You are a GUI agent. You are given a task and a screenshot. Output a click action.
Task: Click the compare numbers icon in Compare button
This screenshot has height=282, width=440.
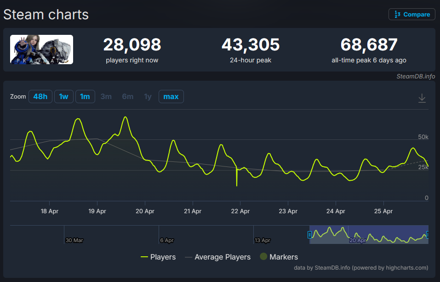click(397, 14)
